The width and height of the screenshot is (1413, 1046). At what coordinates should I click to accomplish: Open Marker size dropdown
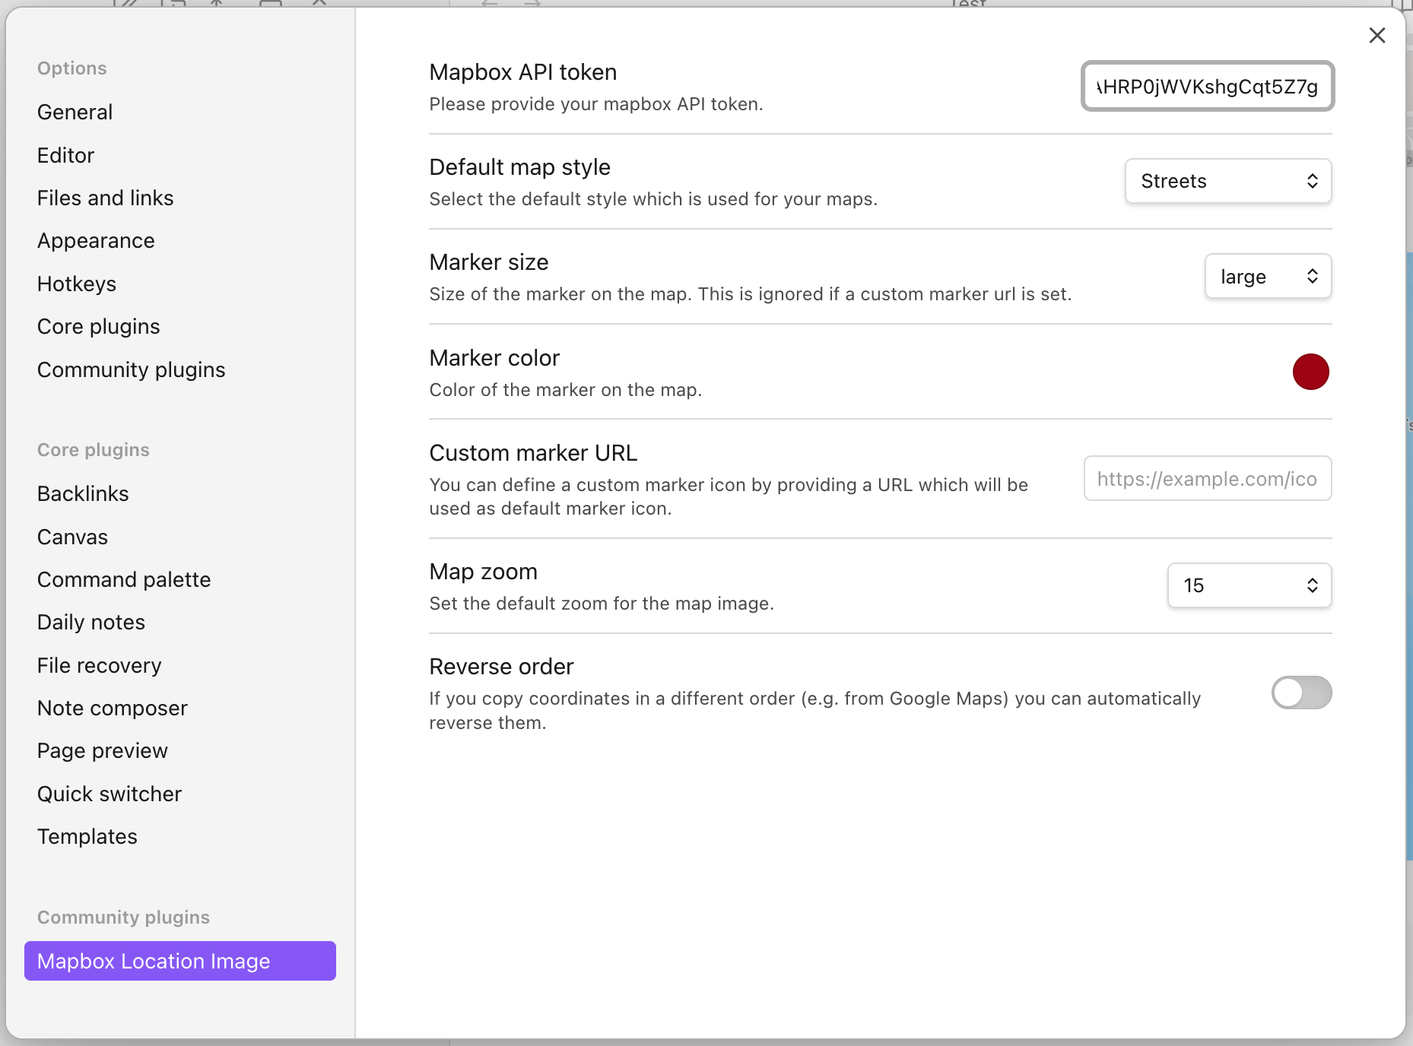(x=1268, y=276)
